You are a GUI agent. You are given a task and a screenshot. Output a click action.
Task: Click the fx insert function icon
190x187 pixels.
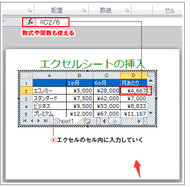pos(30,22)
